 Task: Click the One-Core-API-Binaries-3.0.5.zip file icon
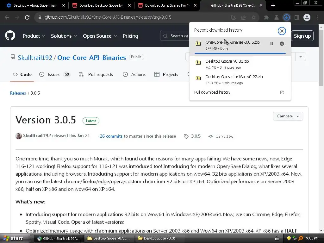coord(198,43)
